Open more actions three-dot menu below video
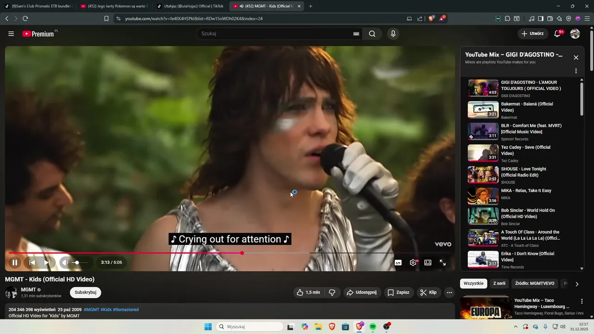594x334 pixels. (449, 292)
